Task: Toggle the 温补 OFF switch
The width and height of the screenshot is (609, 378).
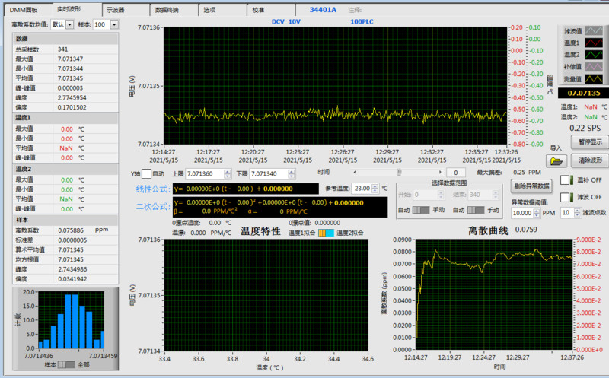Action: click(566, 180)
